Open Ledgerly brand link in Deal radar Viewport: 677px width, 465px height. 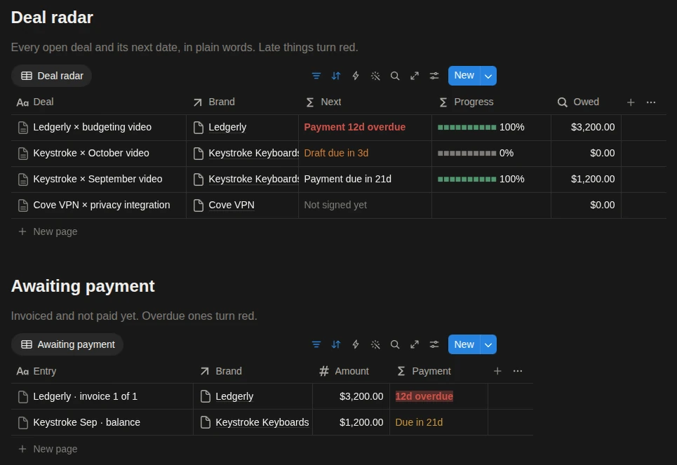[227, 128]
